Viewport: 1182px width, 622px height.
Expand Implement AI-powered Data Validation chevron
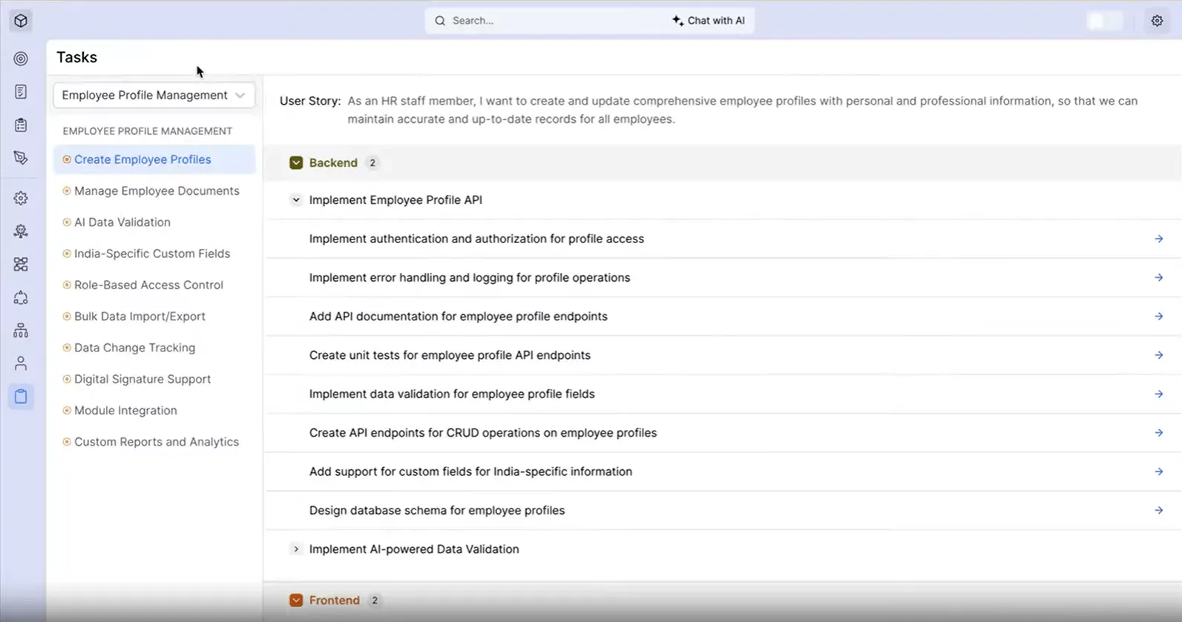(x=296, y=549)
